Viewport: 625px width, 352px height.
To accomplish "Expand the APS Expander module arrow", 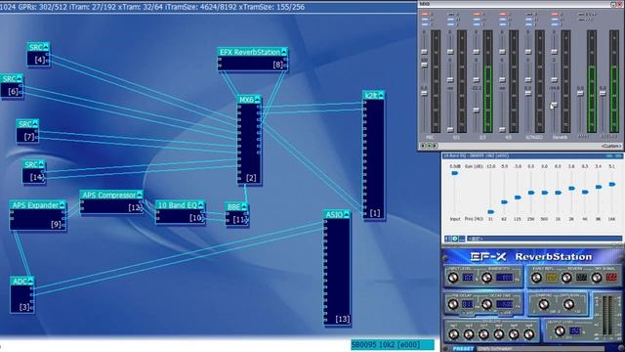I will tap(62, 205).
